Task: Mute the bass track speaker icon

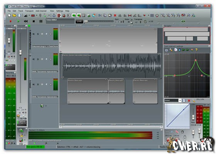Action: pos(34,85)
